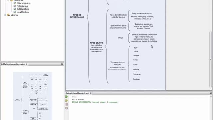Click the image thumbnail in Navigator
The height and width of the screenshot is (120, 213).
click(32, 96)
